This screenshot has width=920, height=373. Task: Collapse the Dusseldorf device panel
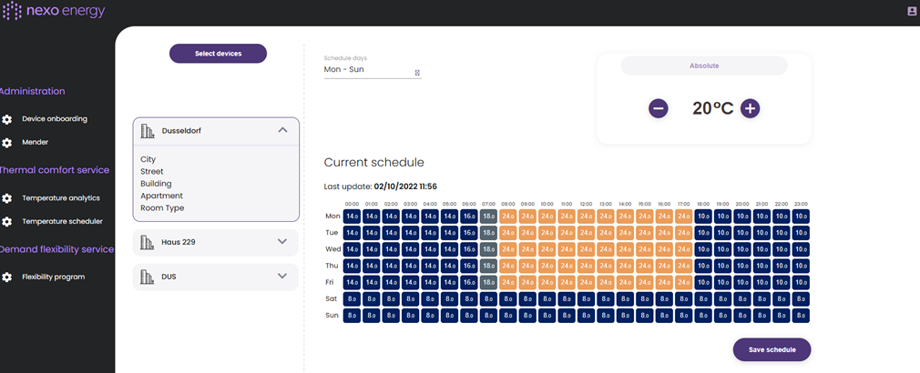(282, 130)
